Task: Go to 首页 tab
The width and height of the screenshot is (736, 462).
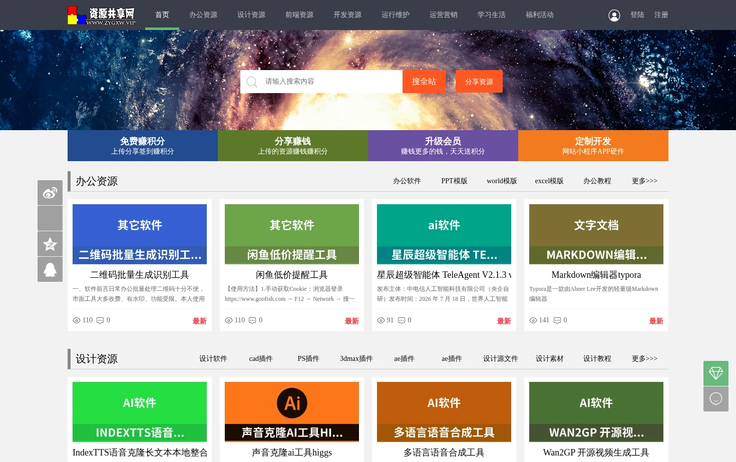Action: pyautogui.click(x=162, y=15)
